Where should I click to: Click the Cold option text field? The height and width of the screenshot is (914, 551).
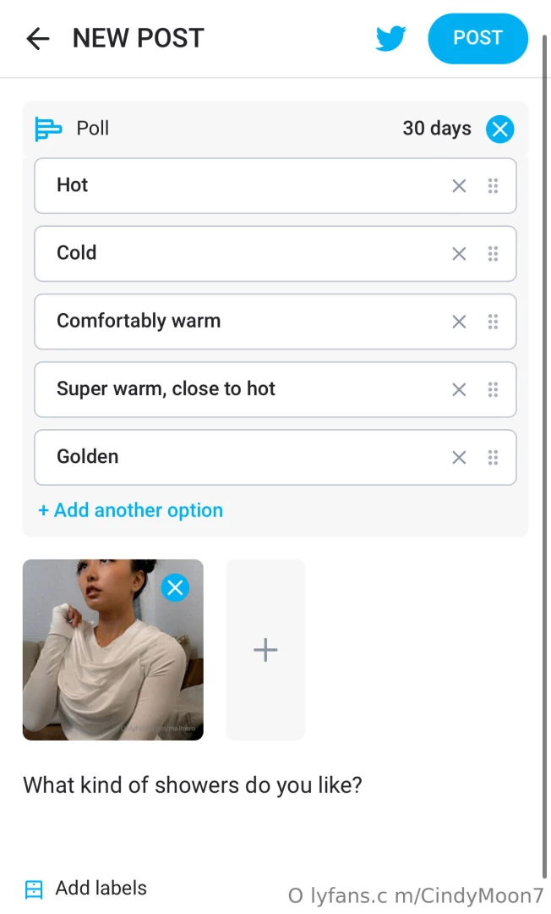click(x=237, y=253)
